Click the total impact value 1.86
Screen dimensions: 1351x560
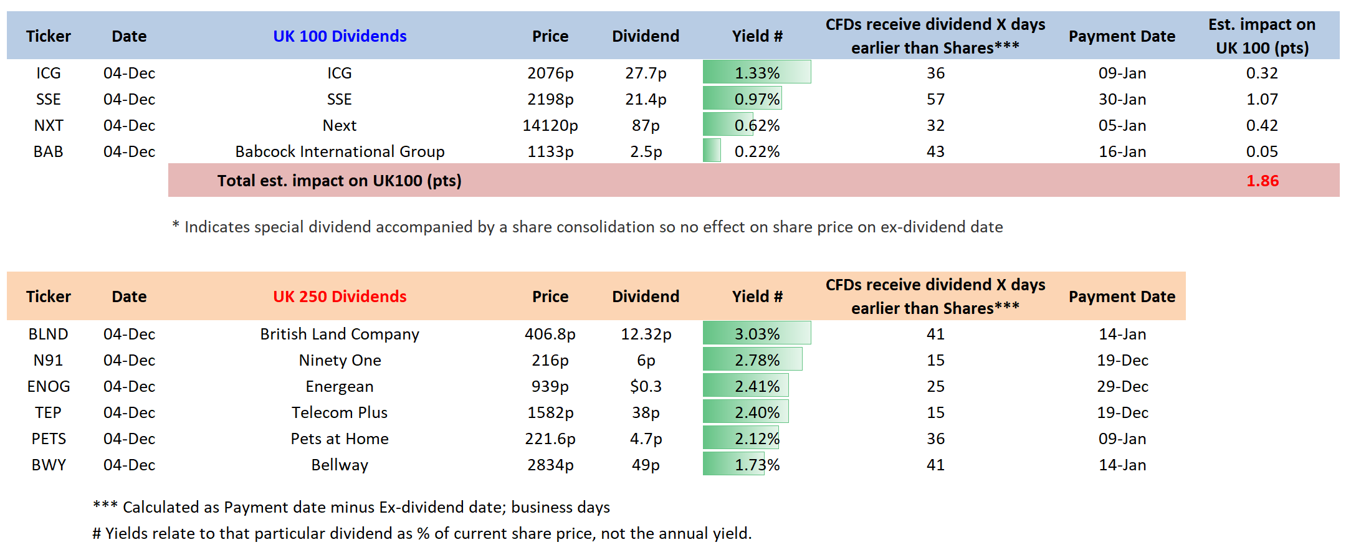1262,181
